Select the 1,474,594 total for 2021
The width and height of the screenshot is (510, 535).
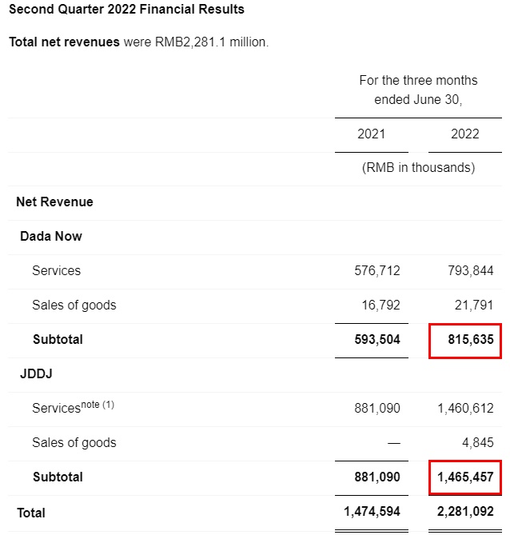[370, 512]
